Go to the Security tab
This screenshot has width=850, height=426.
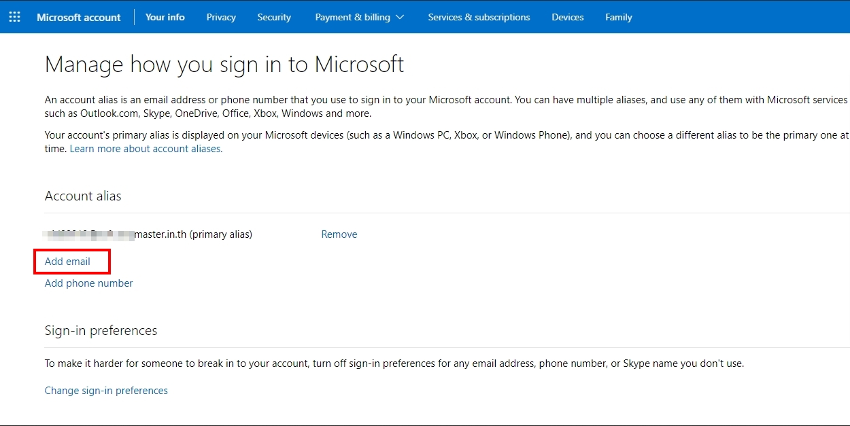click(274, 17)
